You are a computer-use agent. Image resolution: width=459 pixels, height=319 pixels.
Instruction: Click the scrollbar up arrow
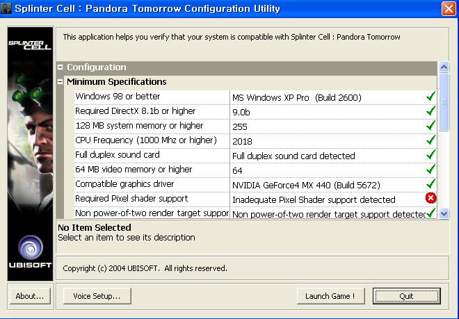pyautogui.click(x=444, y=67)
